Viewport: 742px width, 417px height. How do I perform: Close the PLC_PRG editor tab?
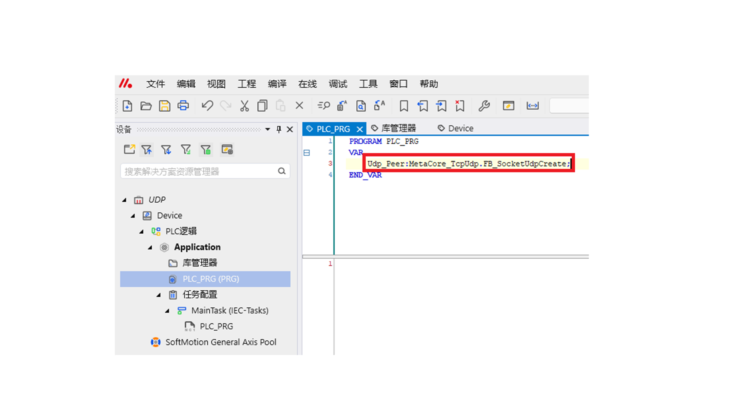[360, 129]
